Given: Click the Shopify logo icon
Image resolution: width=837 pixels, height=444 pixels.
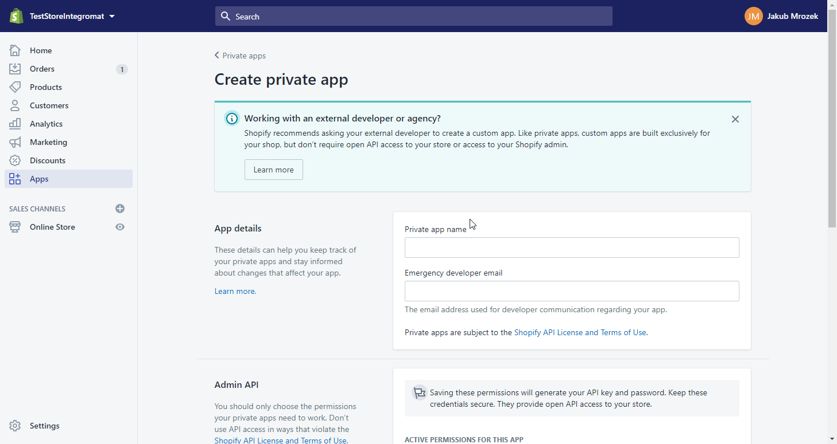Looking at the screenshot, I should coord(15,16).
